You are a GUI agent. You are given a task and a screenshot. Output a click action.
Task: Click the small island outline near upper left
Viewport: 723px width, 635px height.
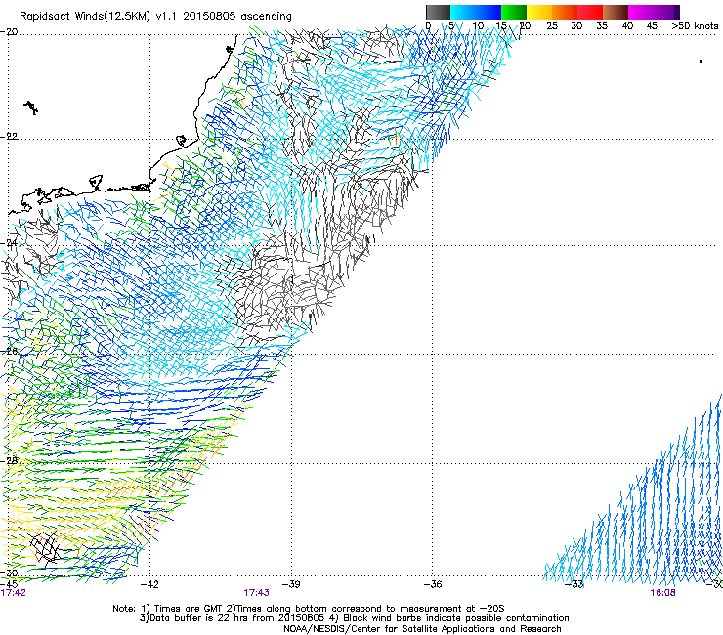[x=31, y=107]
